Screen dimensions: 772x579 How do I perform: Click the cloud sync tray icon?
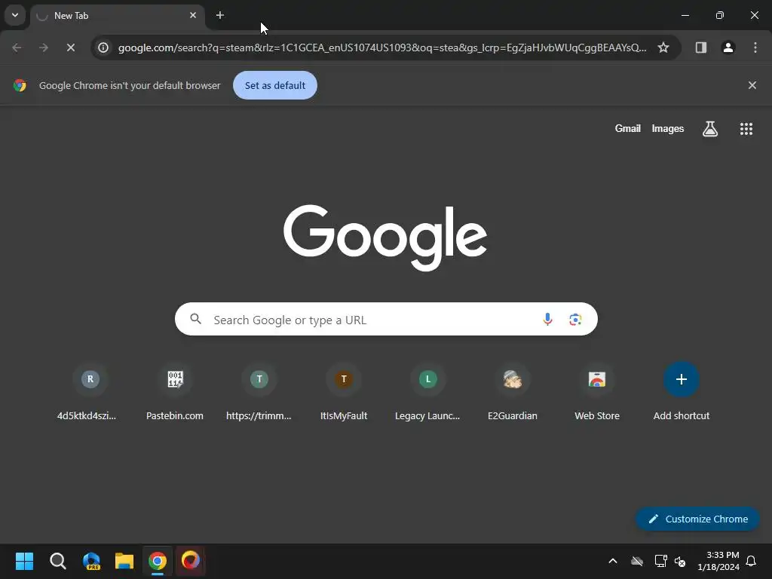(637, 561)
